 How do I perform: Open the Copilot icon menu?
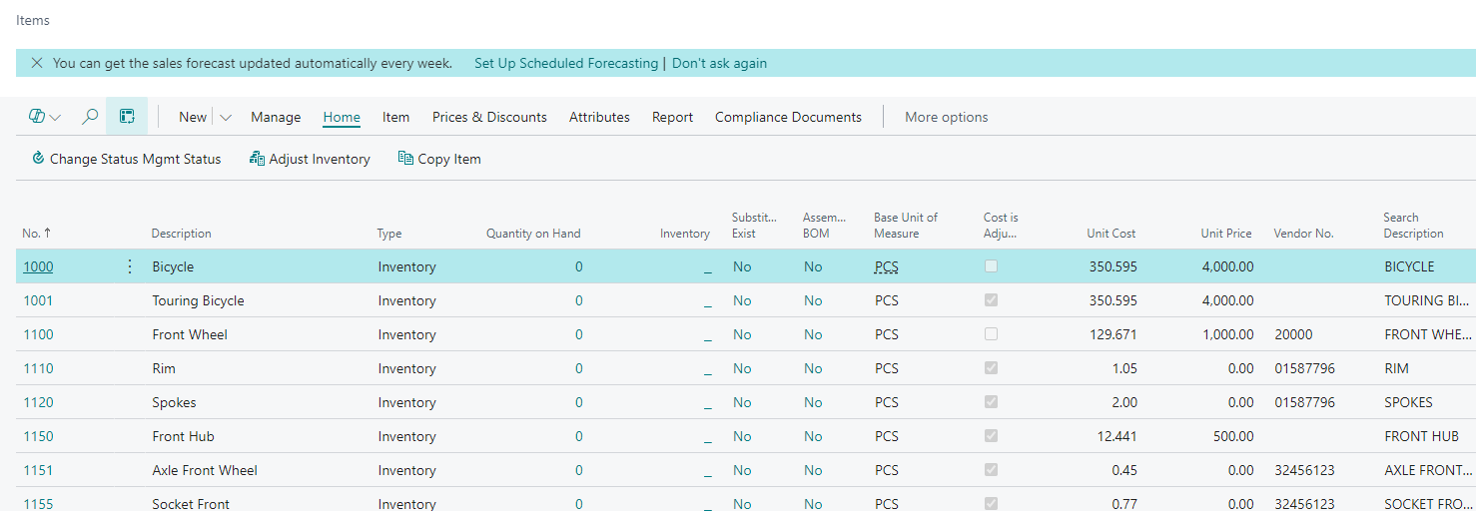45,117
